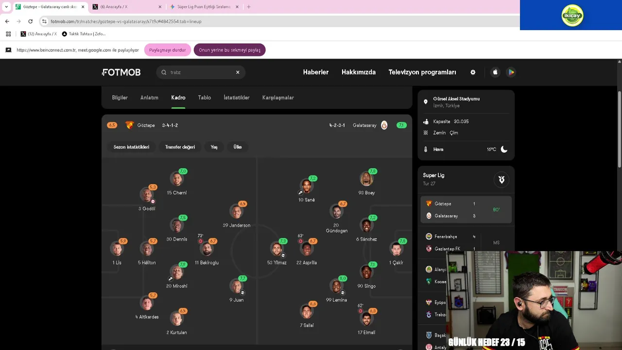Switch to the Anlatım tab

149,98
